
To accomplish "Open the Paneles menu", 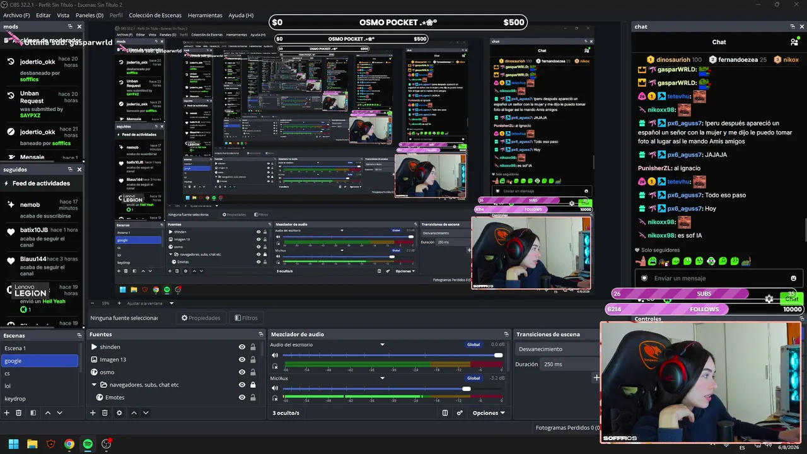I will [90, 15].
